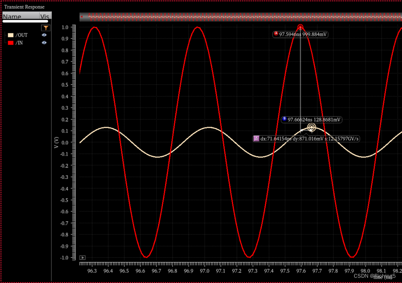Click the waveform overview strip at top
The image size is (402, 283).
tap(241, 17)
